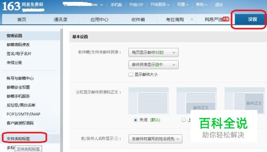Open 邮箱手机服务 in sidebar
Screen dimensions: 267x152
tap(18, 96)
